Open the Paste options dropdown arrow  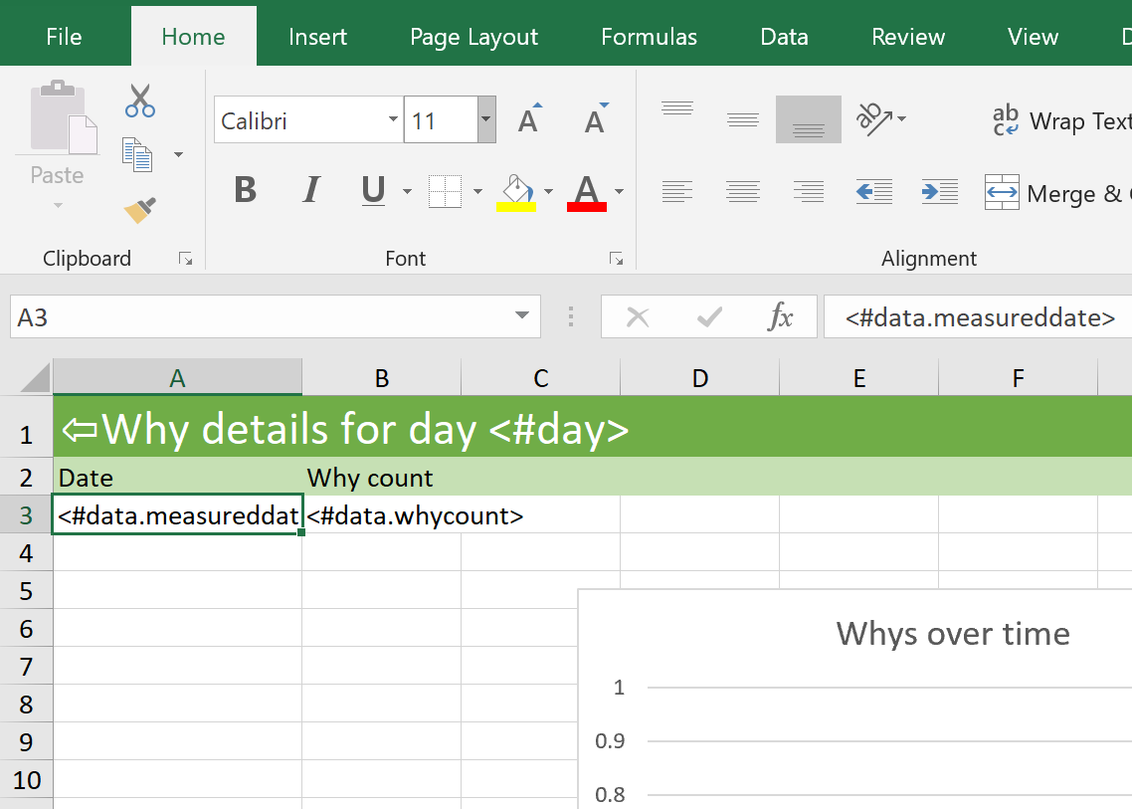(58, 206)
